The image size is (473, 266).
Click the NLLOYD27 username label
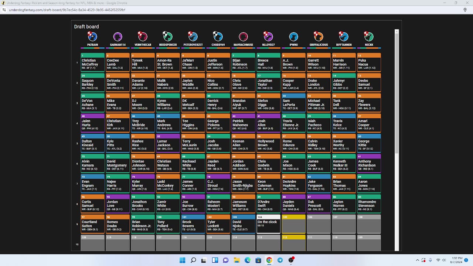click(268, 45)
